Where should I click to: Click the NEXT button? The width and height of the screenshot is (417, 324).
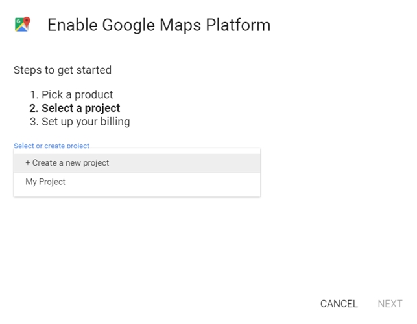[x=390, y=304]
